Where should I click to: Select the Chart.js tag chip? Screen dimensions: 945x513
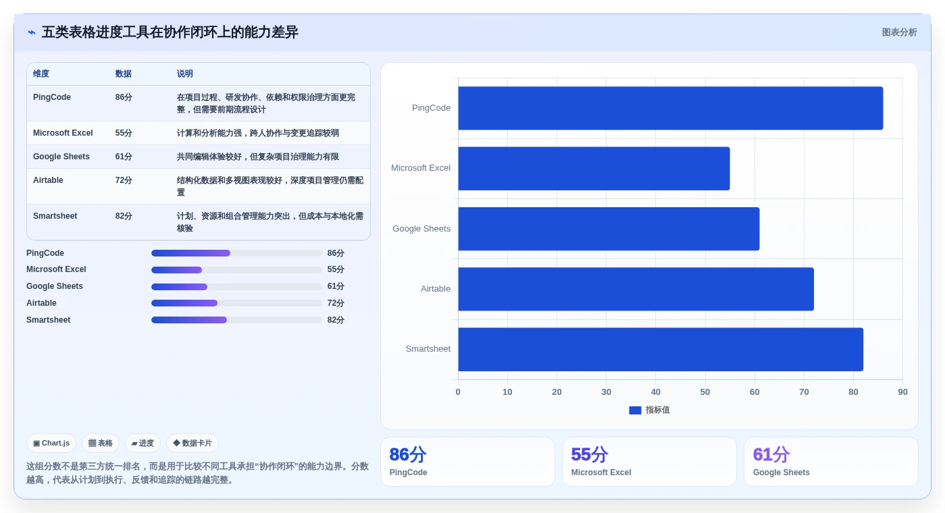[x=51, y=443]
